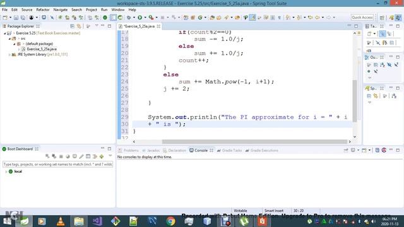Click the Chrome icon in the taskbar

[170, 221]
